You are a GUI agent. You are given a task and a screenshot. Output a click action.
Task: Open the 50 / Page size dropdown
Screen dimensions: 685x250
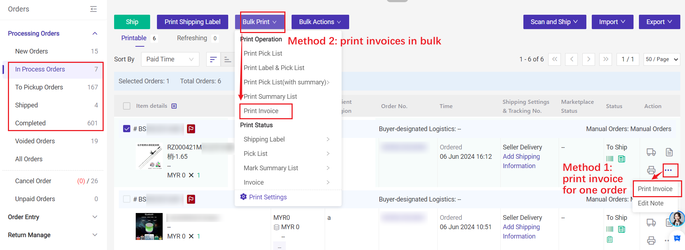662,59
